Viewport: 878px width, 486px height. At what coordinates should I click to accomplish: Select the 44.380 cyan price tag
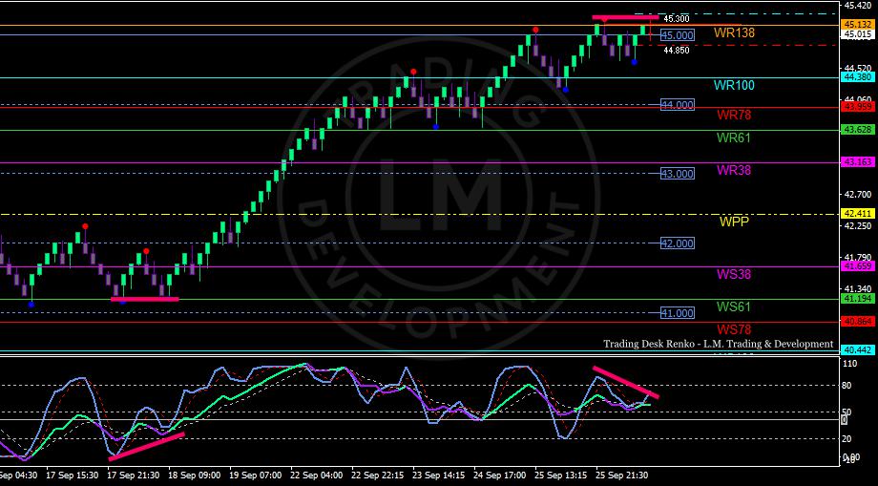[857, 77]
